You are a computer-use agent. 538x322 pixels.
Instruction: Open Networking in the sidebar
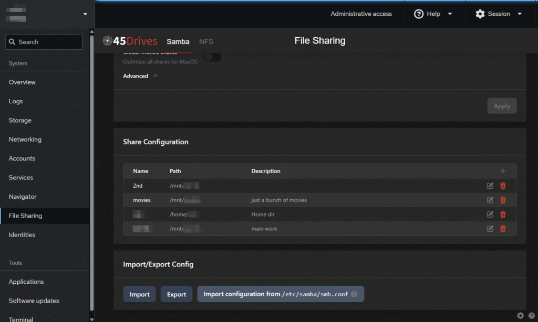(25, 139)
